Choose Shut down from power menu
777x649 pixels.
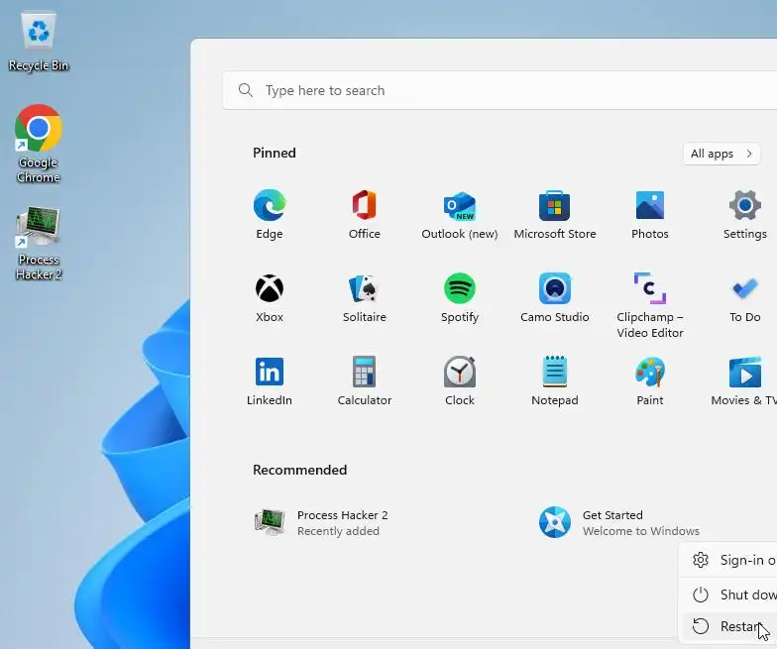click(x=729, y=595)
